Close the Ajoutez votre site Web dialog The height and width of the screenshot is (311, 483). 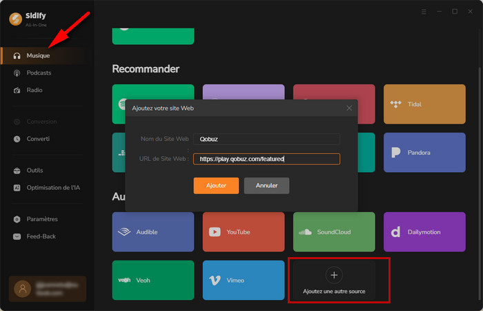click(349, 109)
